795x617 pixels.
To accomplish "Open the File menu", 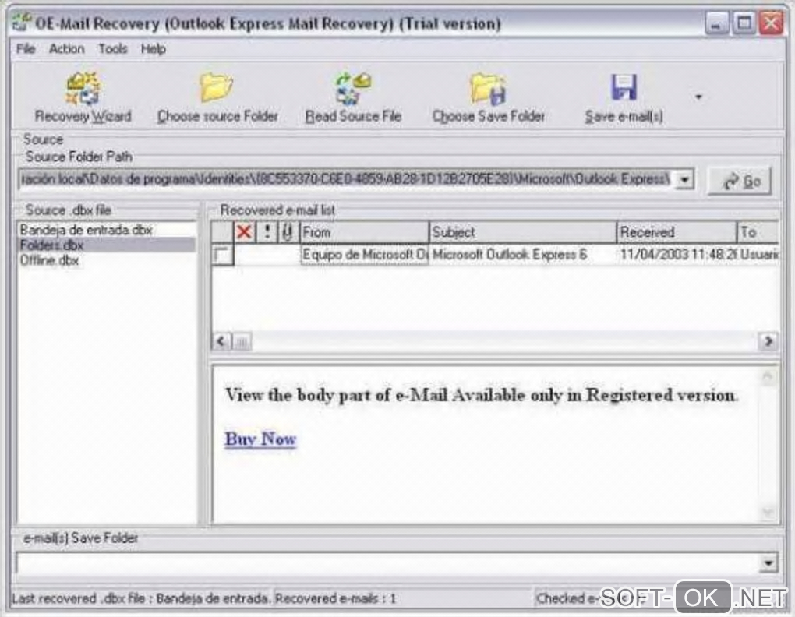I will (26, 48).
